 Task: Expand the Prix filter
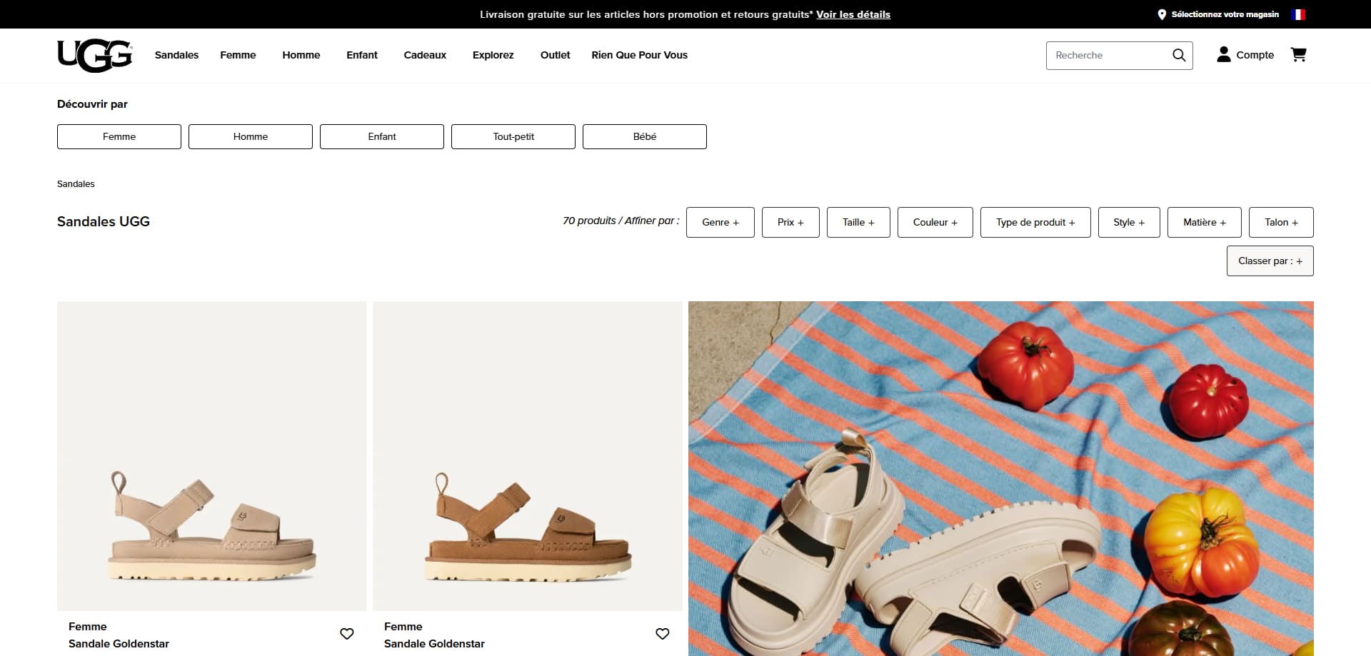790,222
